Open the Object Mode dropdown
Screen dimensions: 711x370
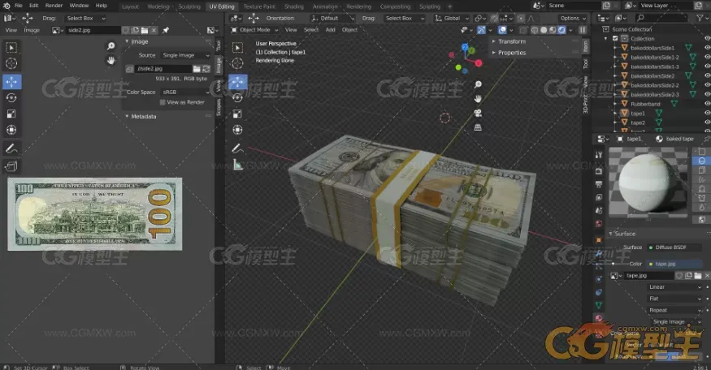[x=255, y=30]
